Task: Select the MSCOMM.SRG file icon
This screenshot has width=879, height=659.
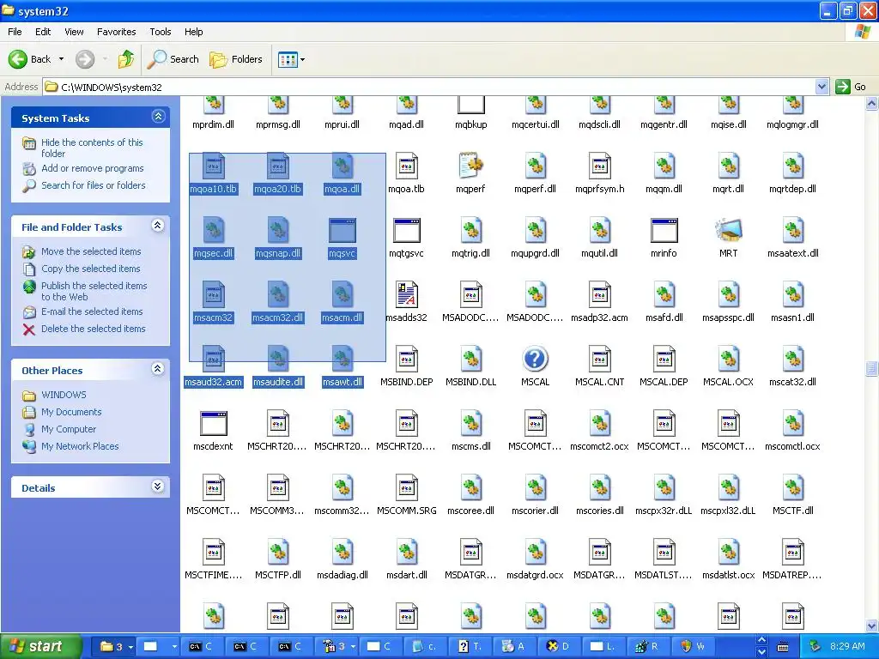Action: tap(406, 488)
